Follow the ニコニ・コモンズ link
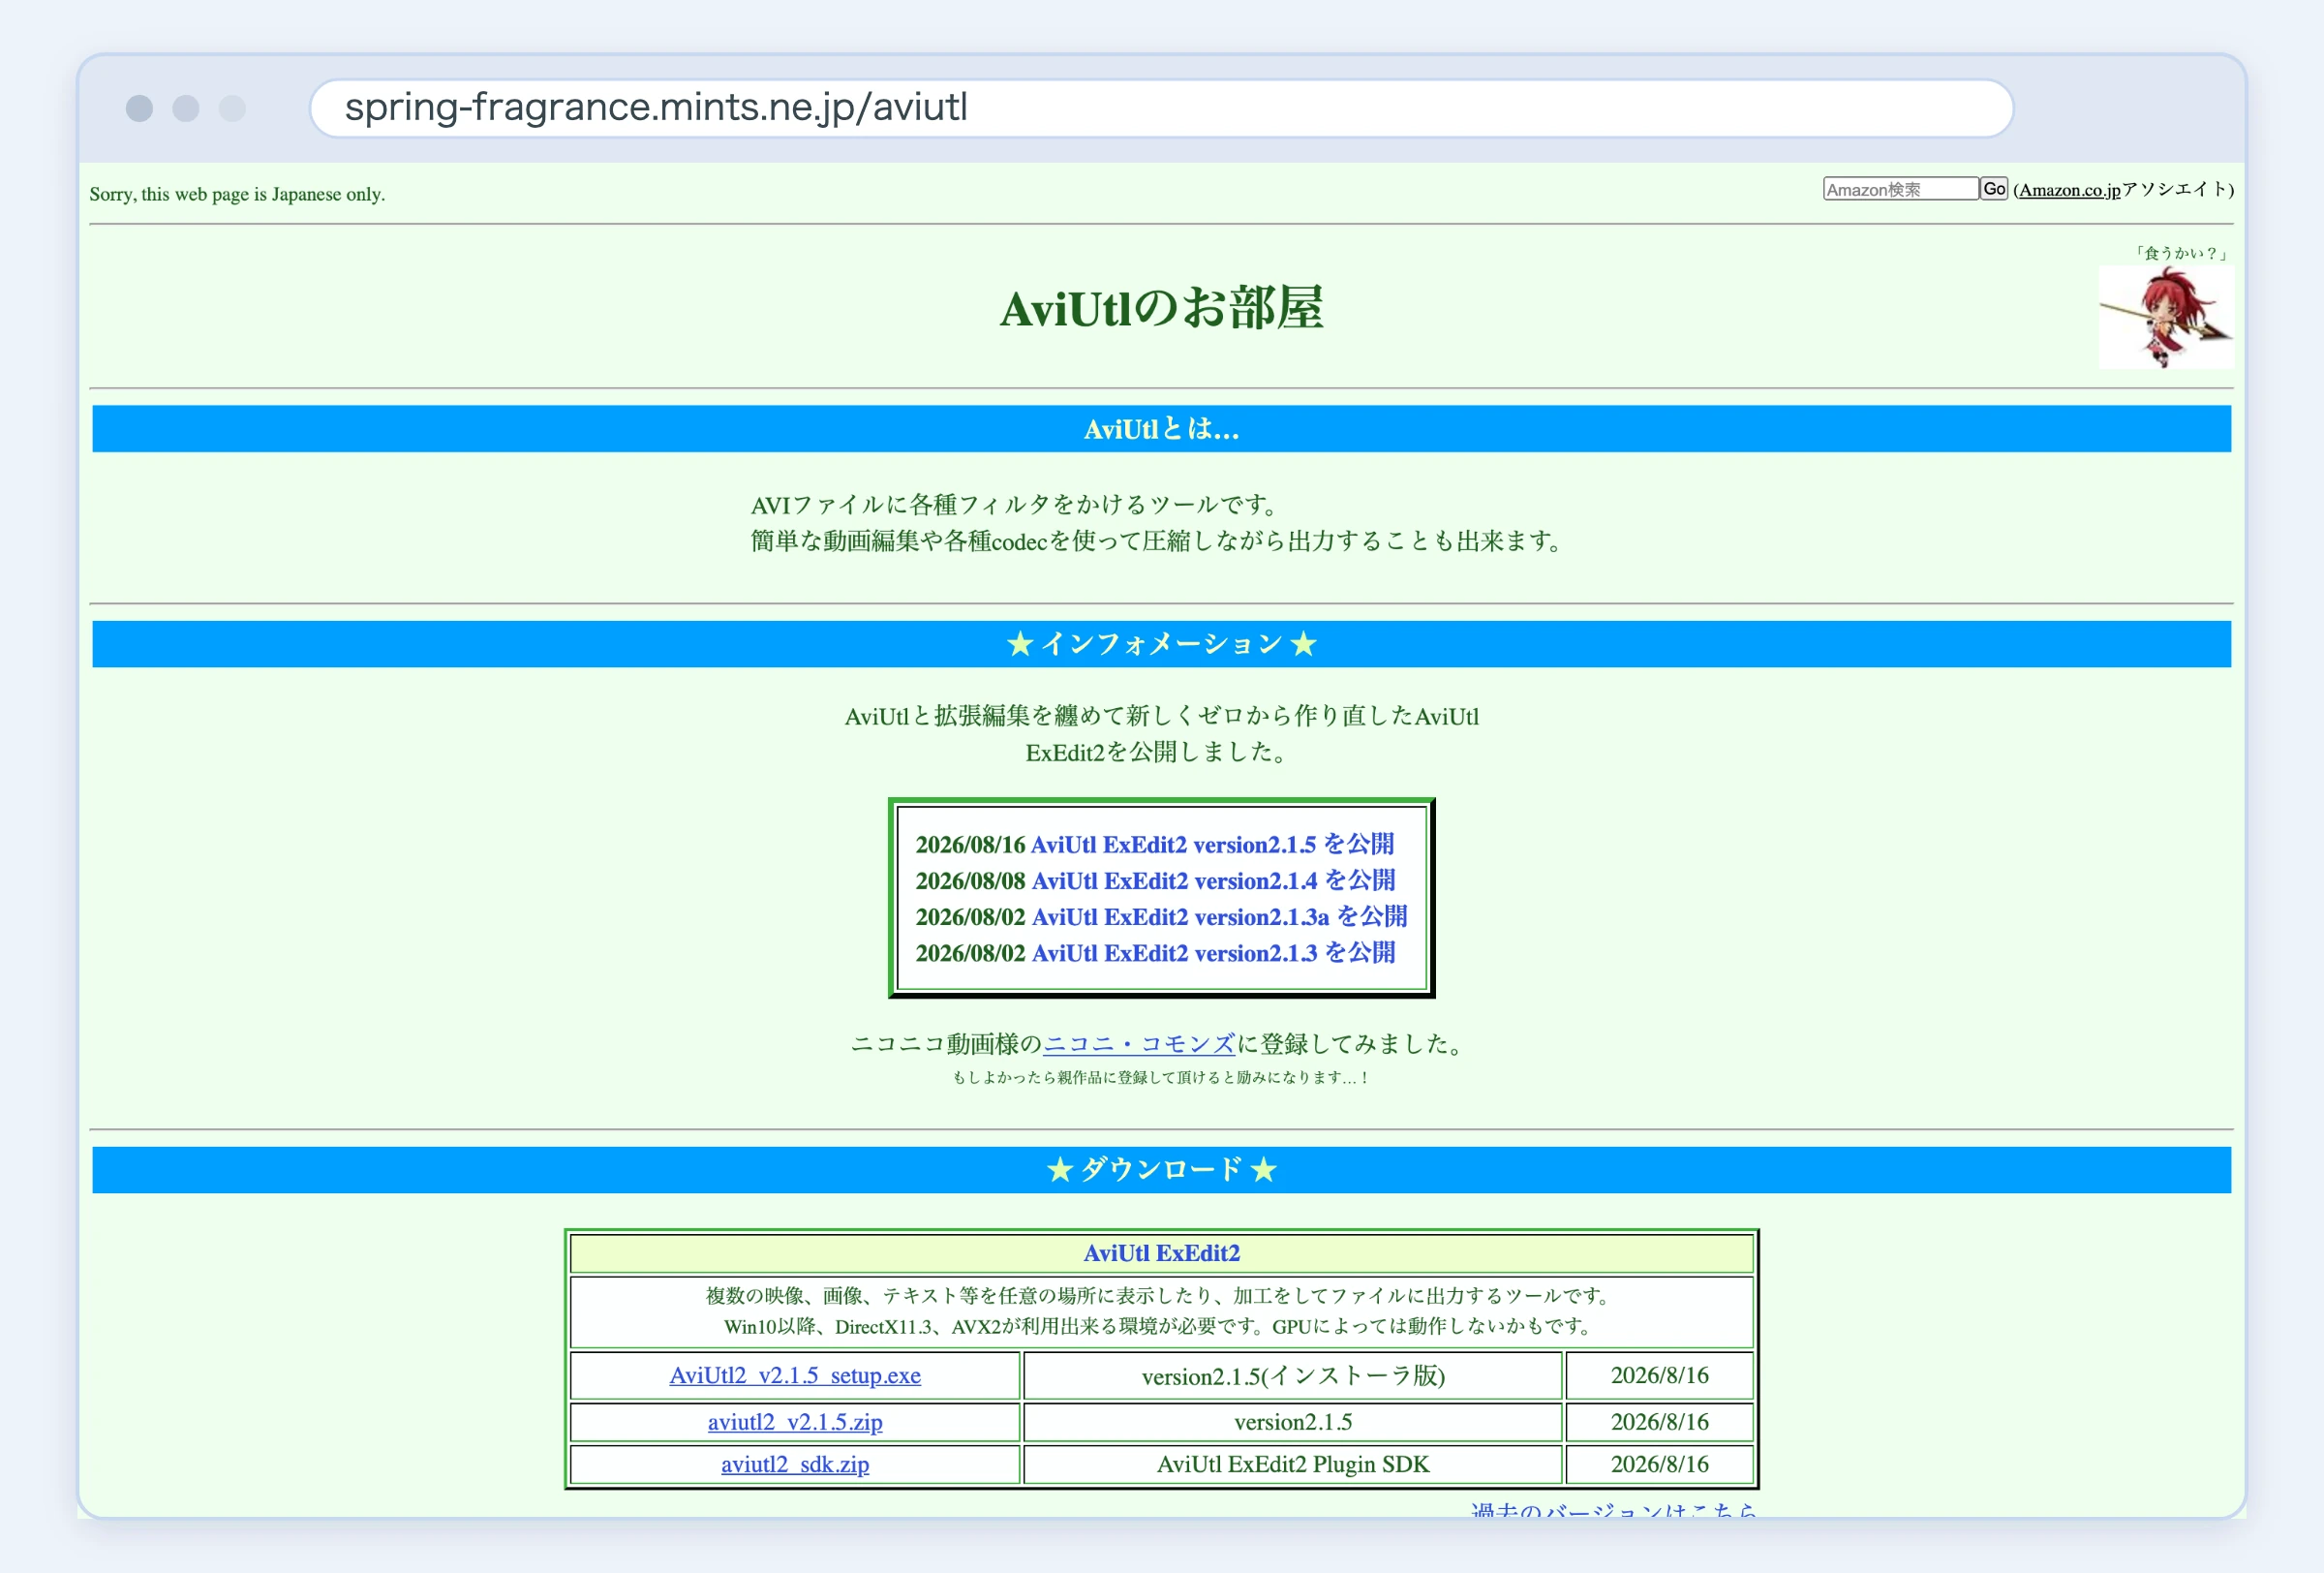 click(1139, 1043)
